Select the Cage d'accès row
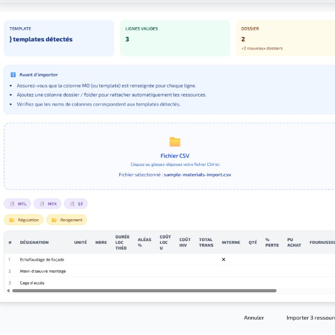The image size is (335, 335). click(x=32, y=283)
